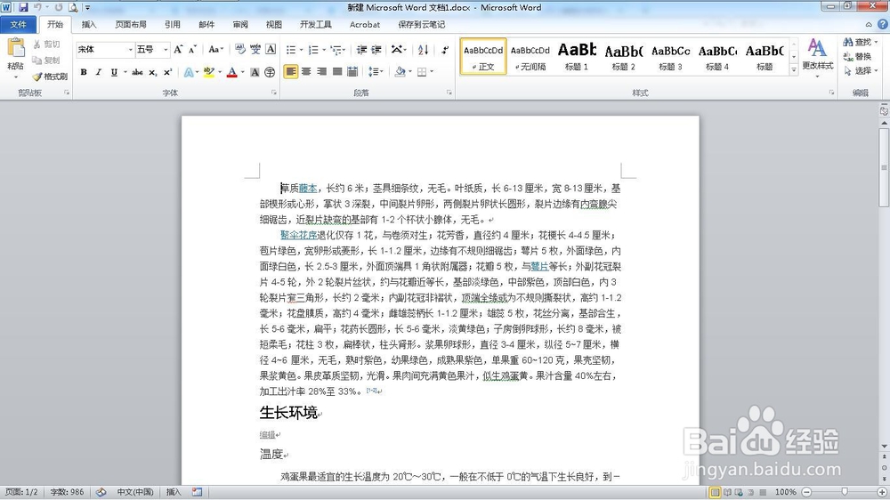Image resolution: width=890 pixels, height=500 pixels.
Task: Apply the 标题 1 style
Action: click(577, 56)
